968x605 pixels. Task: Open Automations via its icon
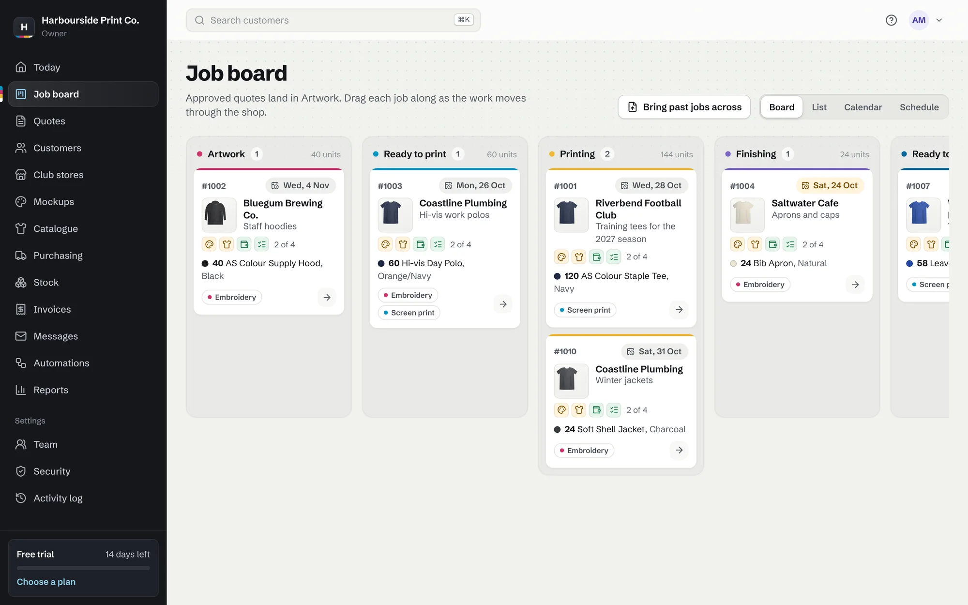pyautogui.click(x=21, y=363)
